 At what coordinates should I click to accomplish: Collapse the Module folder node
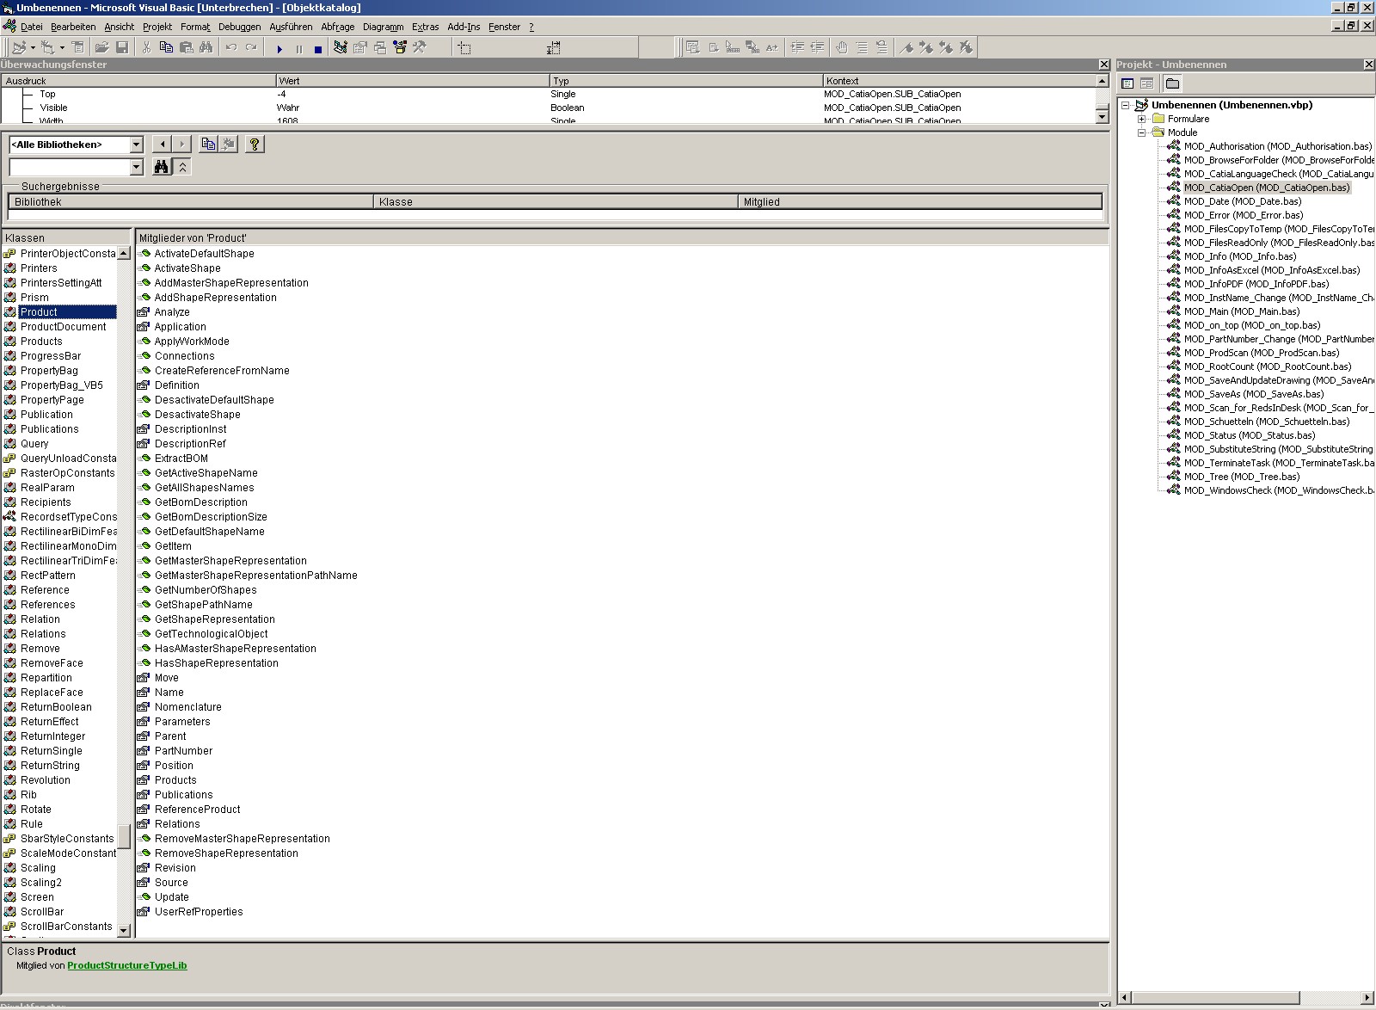[1141, 132]
